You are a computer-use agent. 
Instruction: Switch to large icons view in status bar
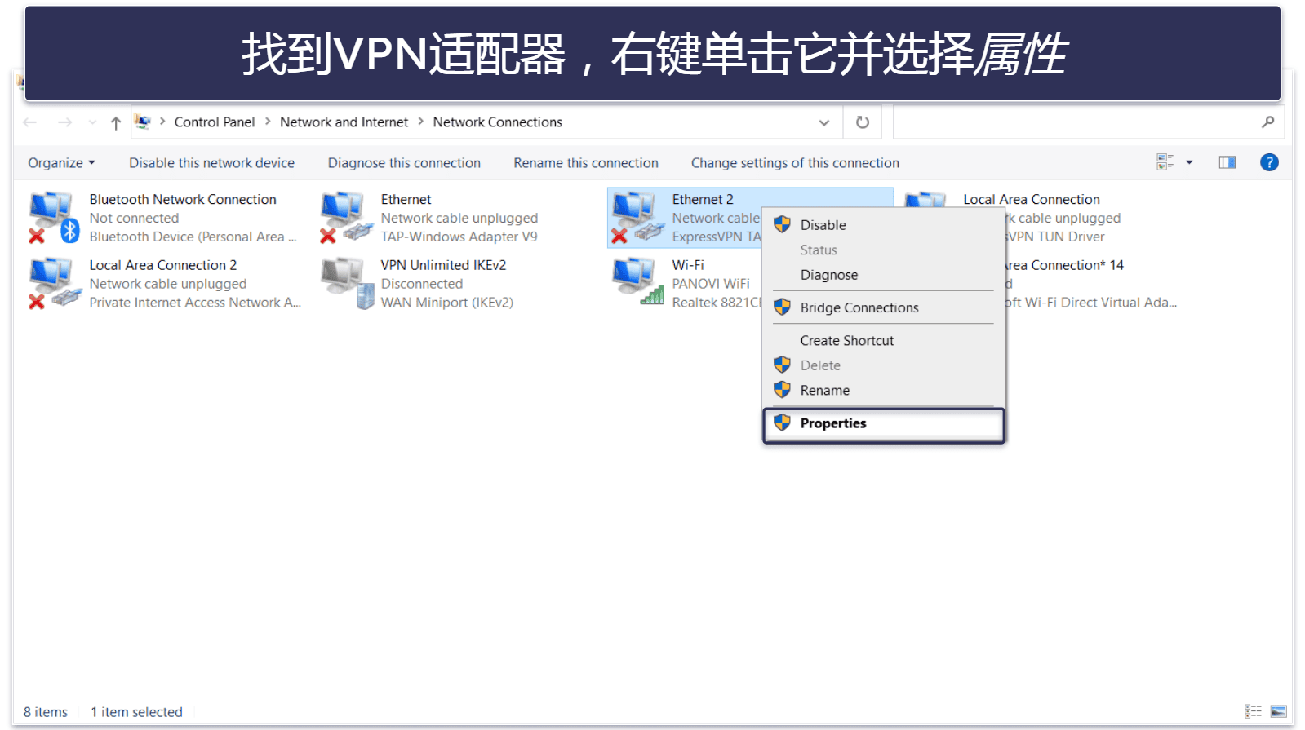[x=1279, y=711]
